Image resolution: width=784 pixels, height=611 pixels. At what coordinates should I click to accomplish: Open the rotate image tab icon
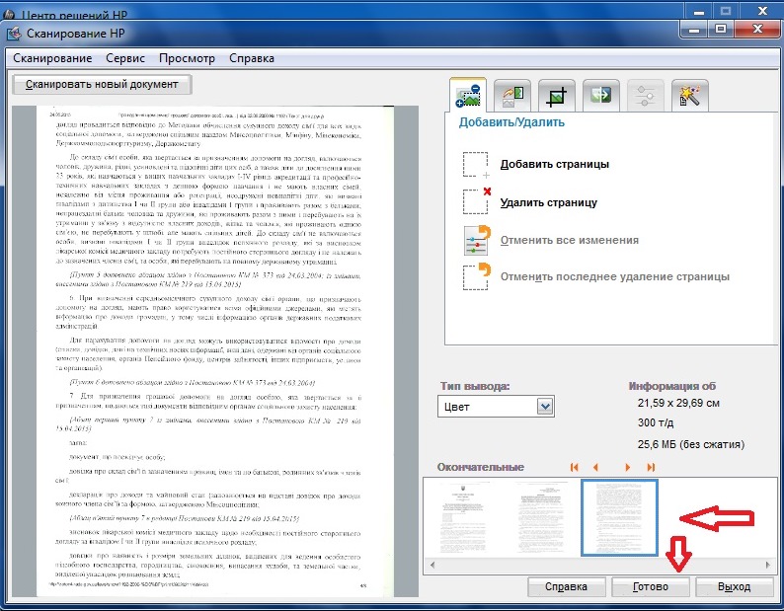point(512,95)
